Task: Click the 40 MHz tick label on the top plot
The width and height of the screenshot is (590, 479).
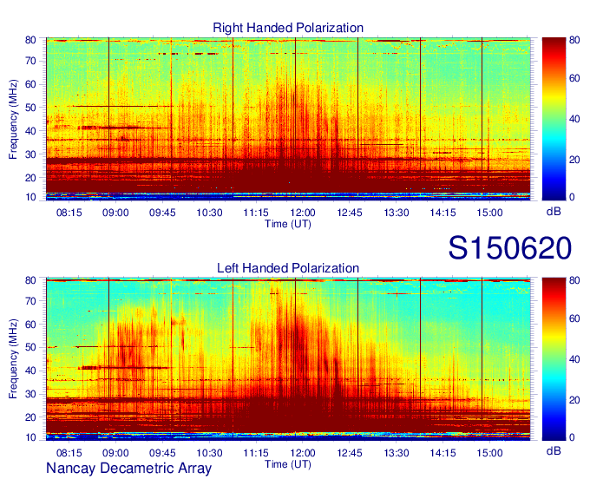Action: (30, 131)
